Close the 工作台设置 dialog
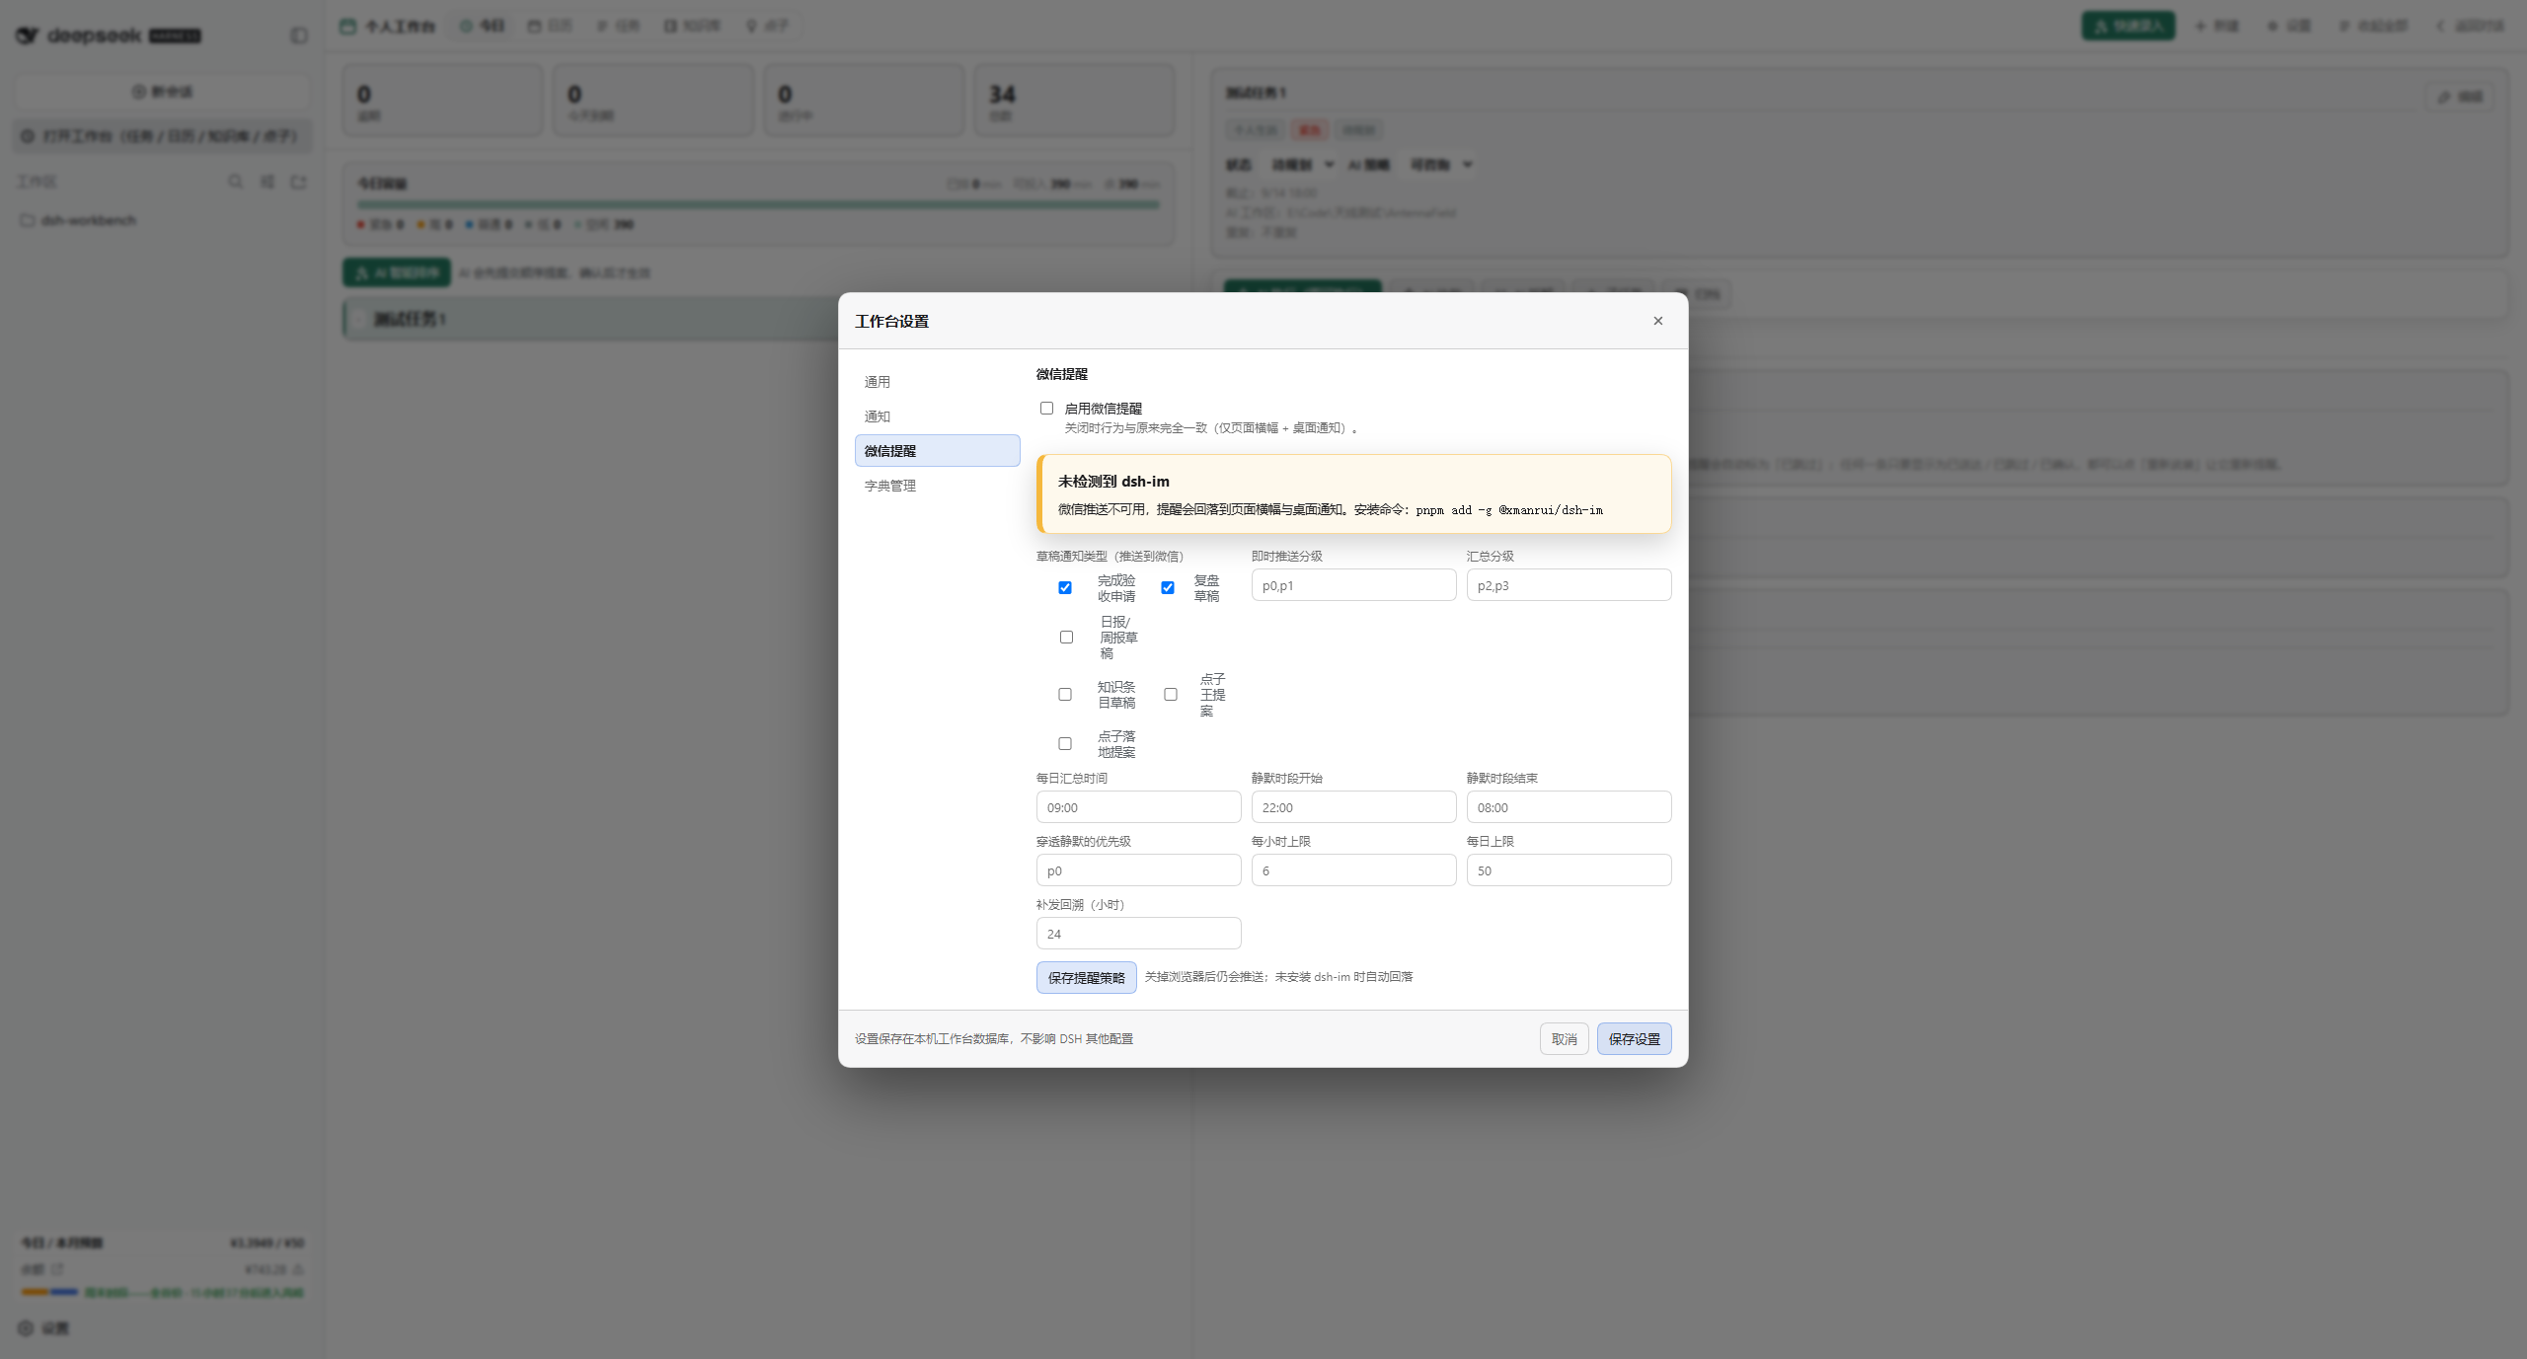The width and height of the screenshot is (2527, 1359). [x=1657, y=321]
